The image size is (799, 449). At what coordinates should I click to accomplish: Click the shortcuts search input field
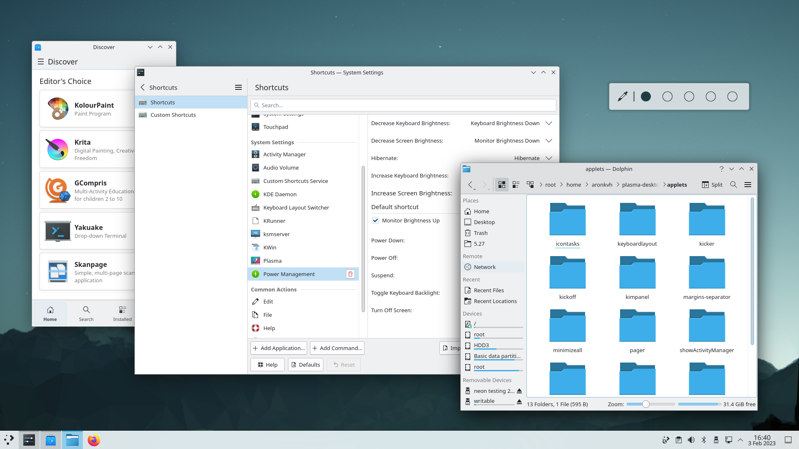click(x=403, y=105)
